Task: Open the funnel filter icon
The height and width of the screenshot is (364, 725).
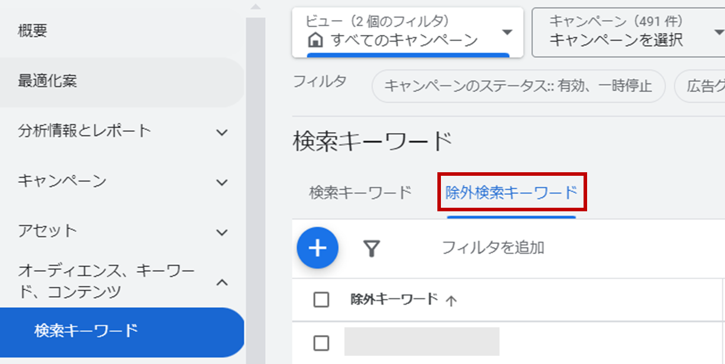Action: (x=371, y=249)
